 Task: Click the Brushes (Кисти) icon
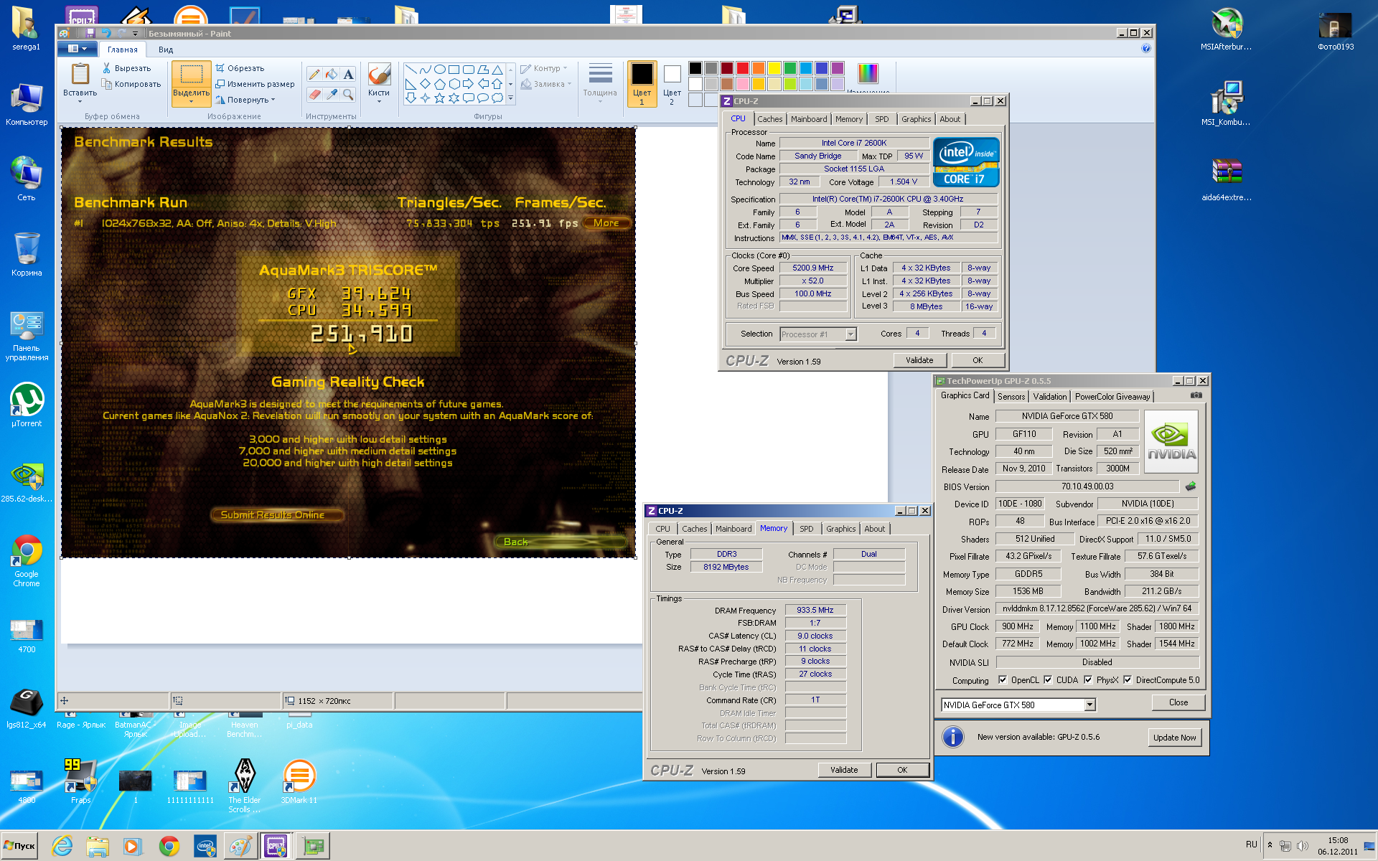[x=378, y=75]
